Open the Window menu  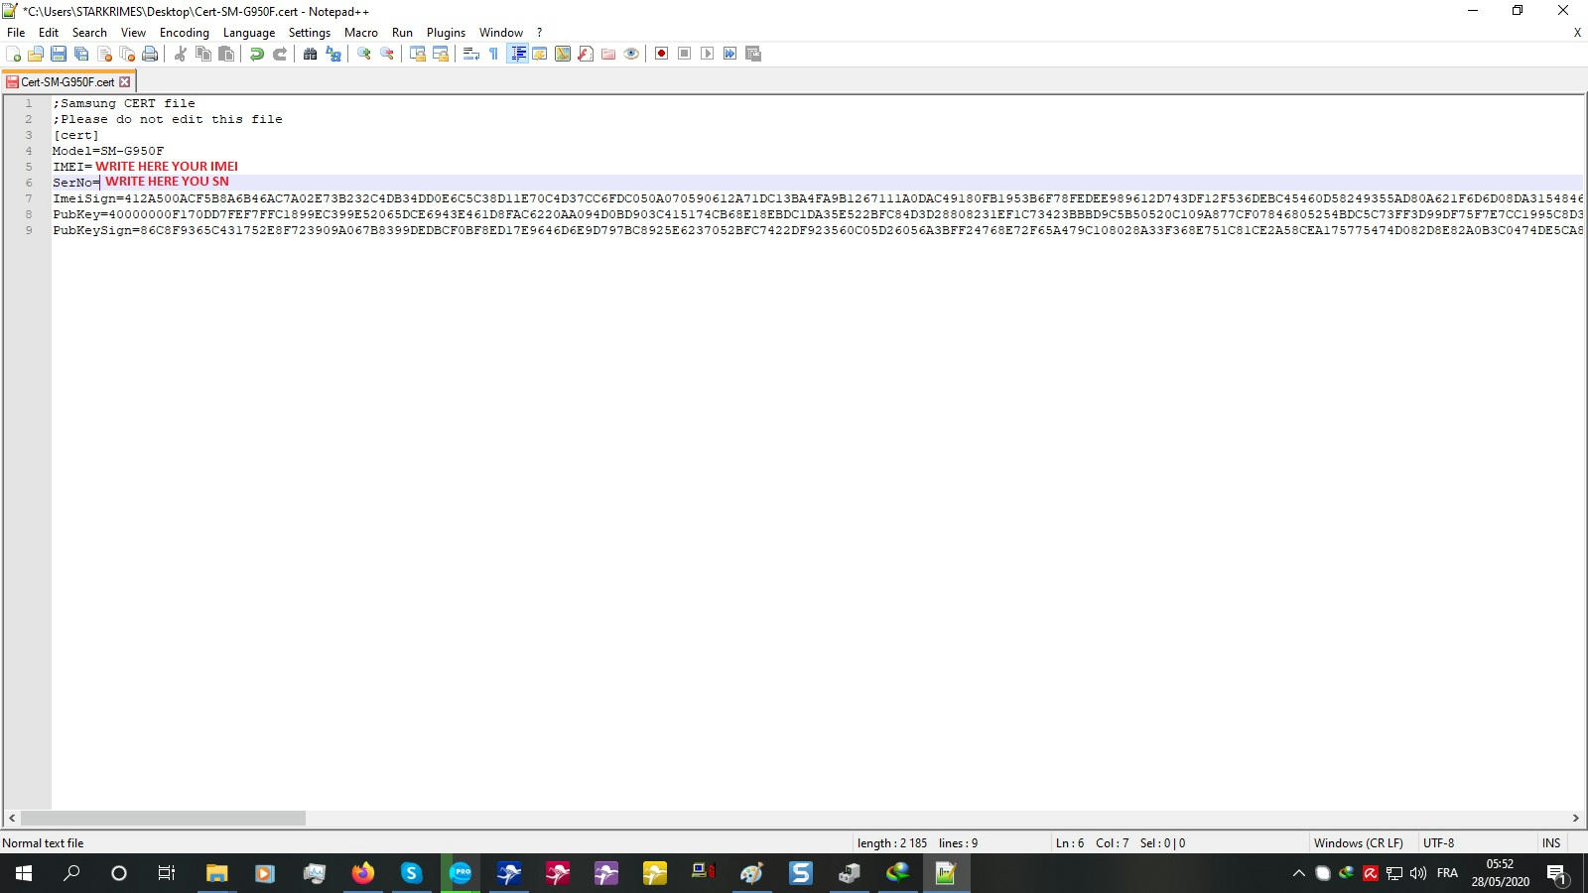point(501,33)
